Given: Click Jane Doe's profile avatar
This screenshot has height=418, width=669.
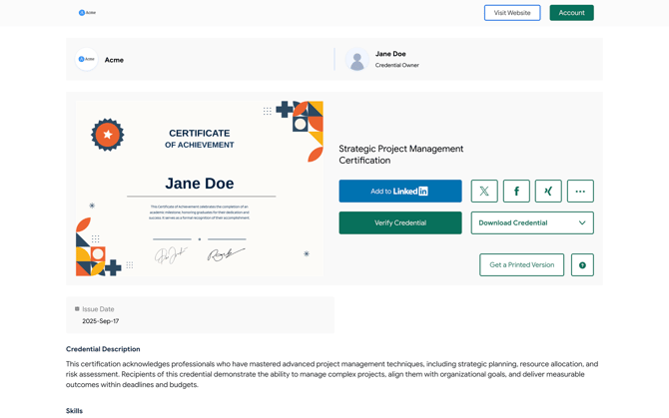Looking at the screenshot, I should point(356,60).
